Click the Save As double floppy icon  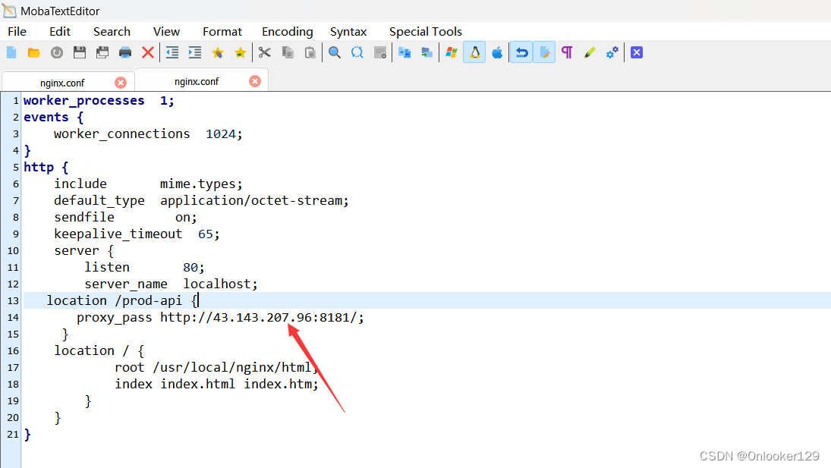[x=102, y=52]
